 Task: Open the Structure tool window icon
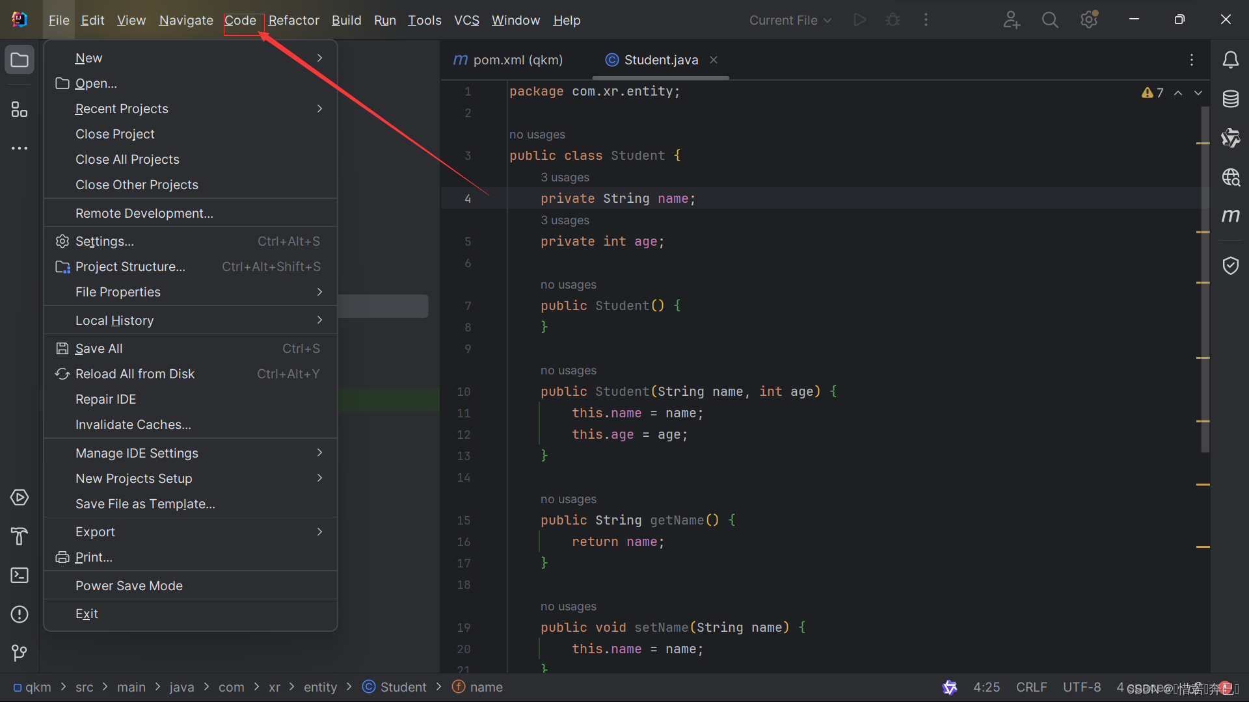coord(20,109)
